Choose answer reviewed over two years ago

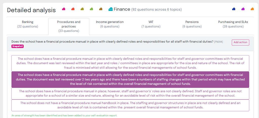point(130,79)
